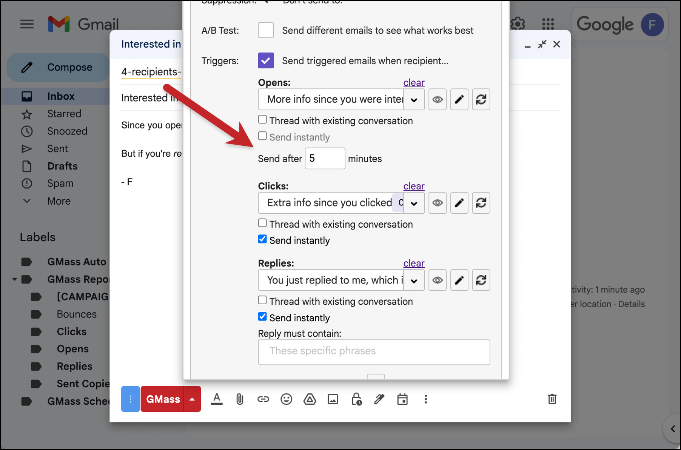
Task: Clear the Opens trigger
Action: pos(414,82)
